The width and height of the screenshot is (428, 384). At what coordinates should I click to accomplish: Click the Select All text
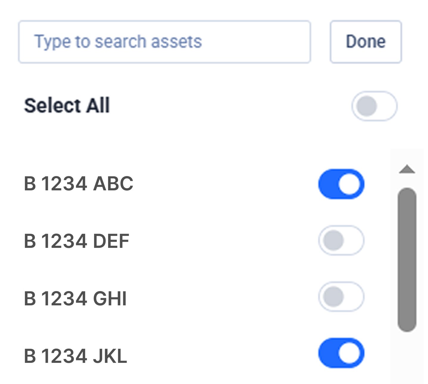point(67,105)
